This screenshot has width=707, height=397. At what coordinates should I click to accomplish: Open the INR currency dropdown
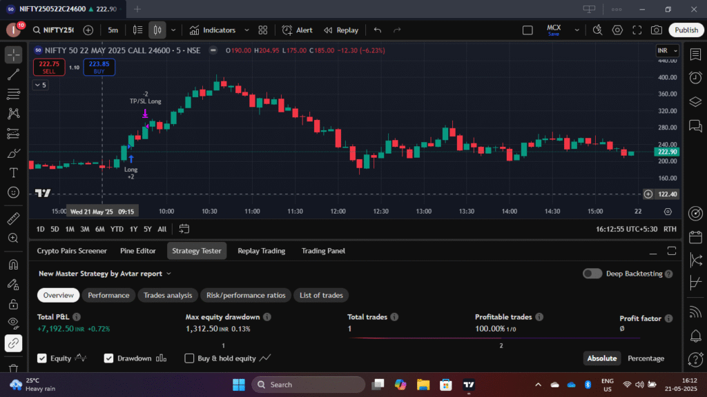[x=668, y=50]
